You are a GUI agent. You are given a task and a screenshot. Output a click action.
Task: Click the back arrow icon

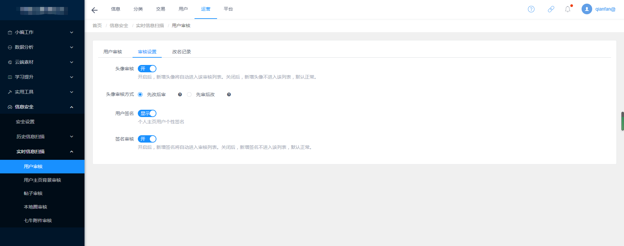point(94,10)
